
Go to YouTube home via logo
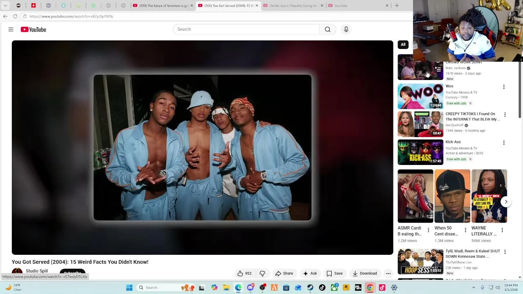34,29
